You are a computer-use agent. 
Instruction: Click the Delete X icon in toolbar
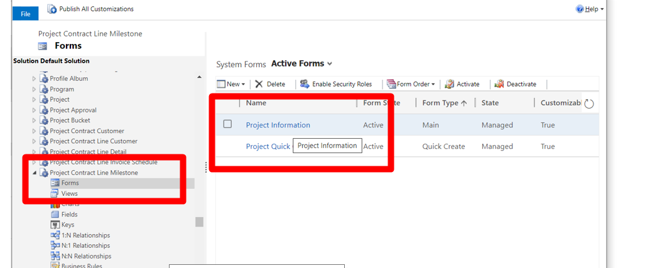tap(259, 84)
